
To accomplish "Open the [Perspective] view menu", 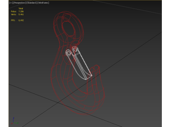I will coord(19,3).
